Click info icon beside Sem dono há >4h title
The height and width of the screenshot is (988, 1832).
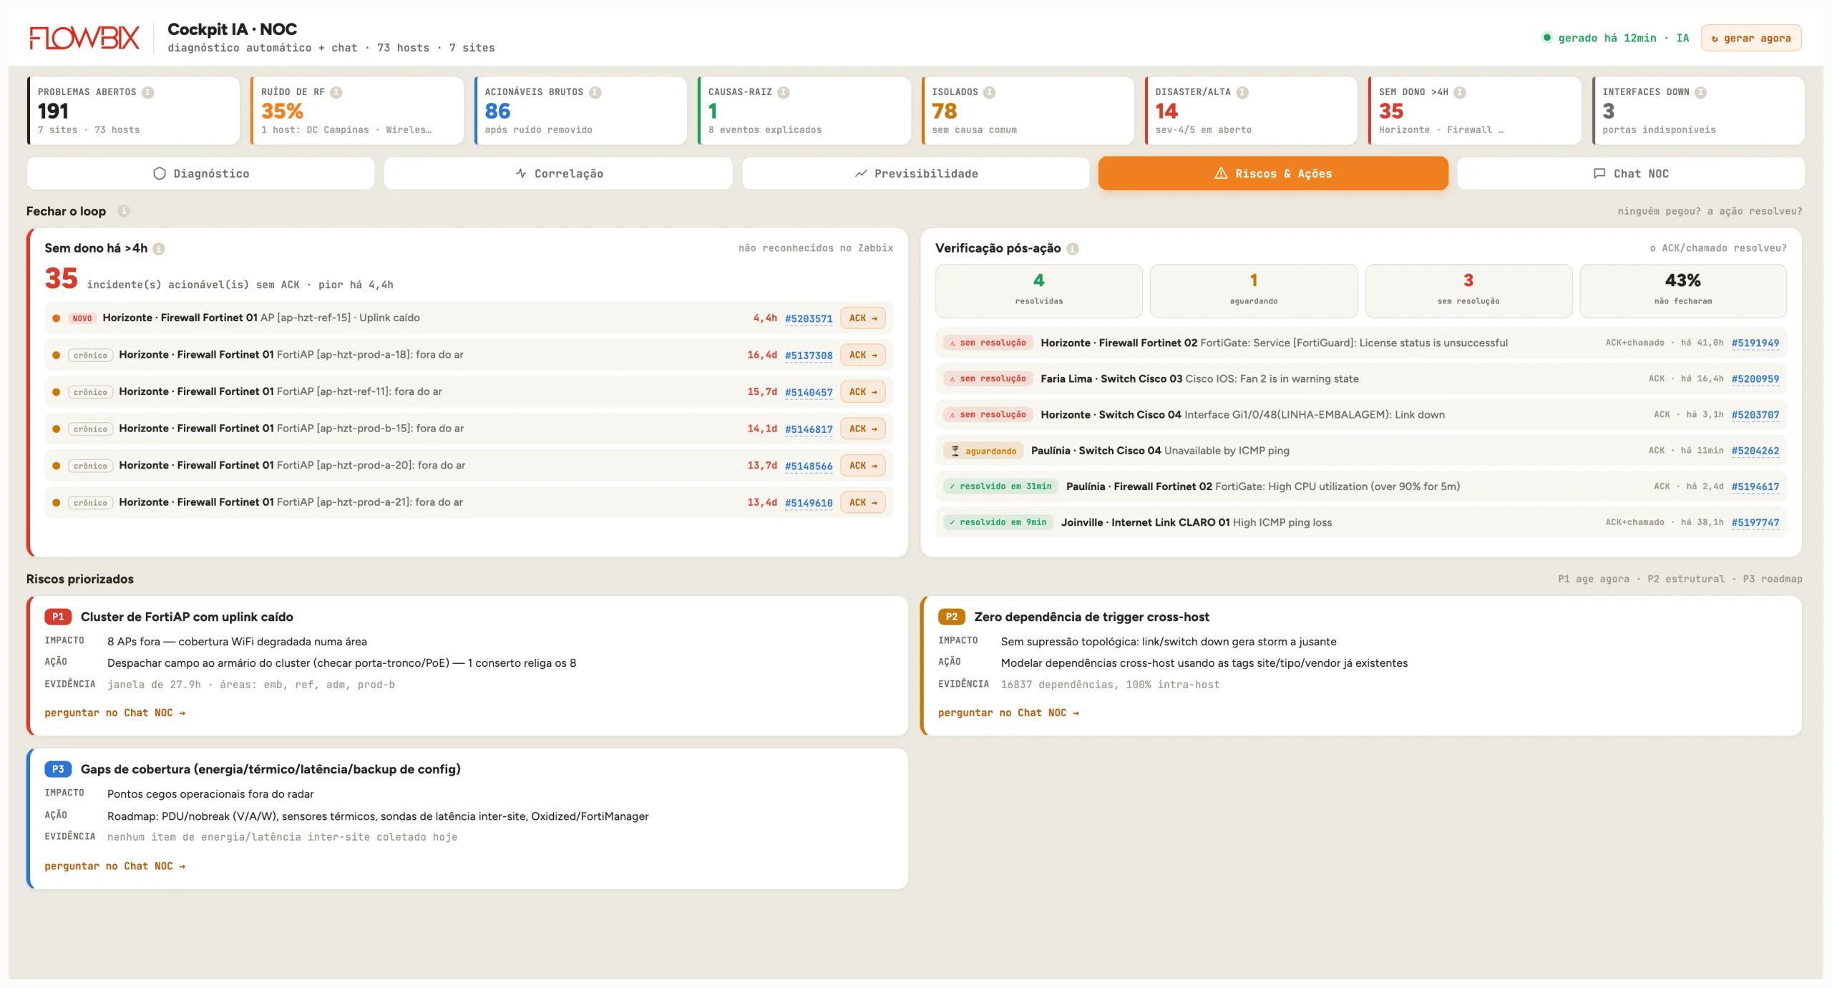159,249
